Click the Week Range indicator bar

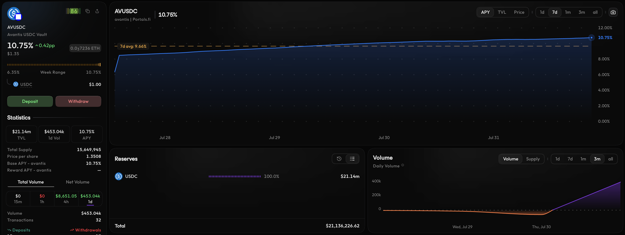[x=54, y=65]
